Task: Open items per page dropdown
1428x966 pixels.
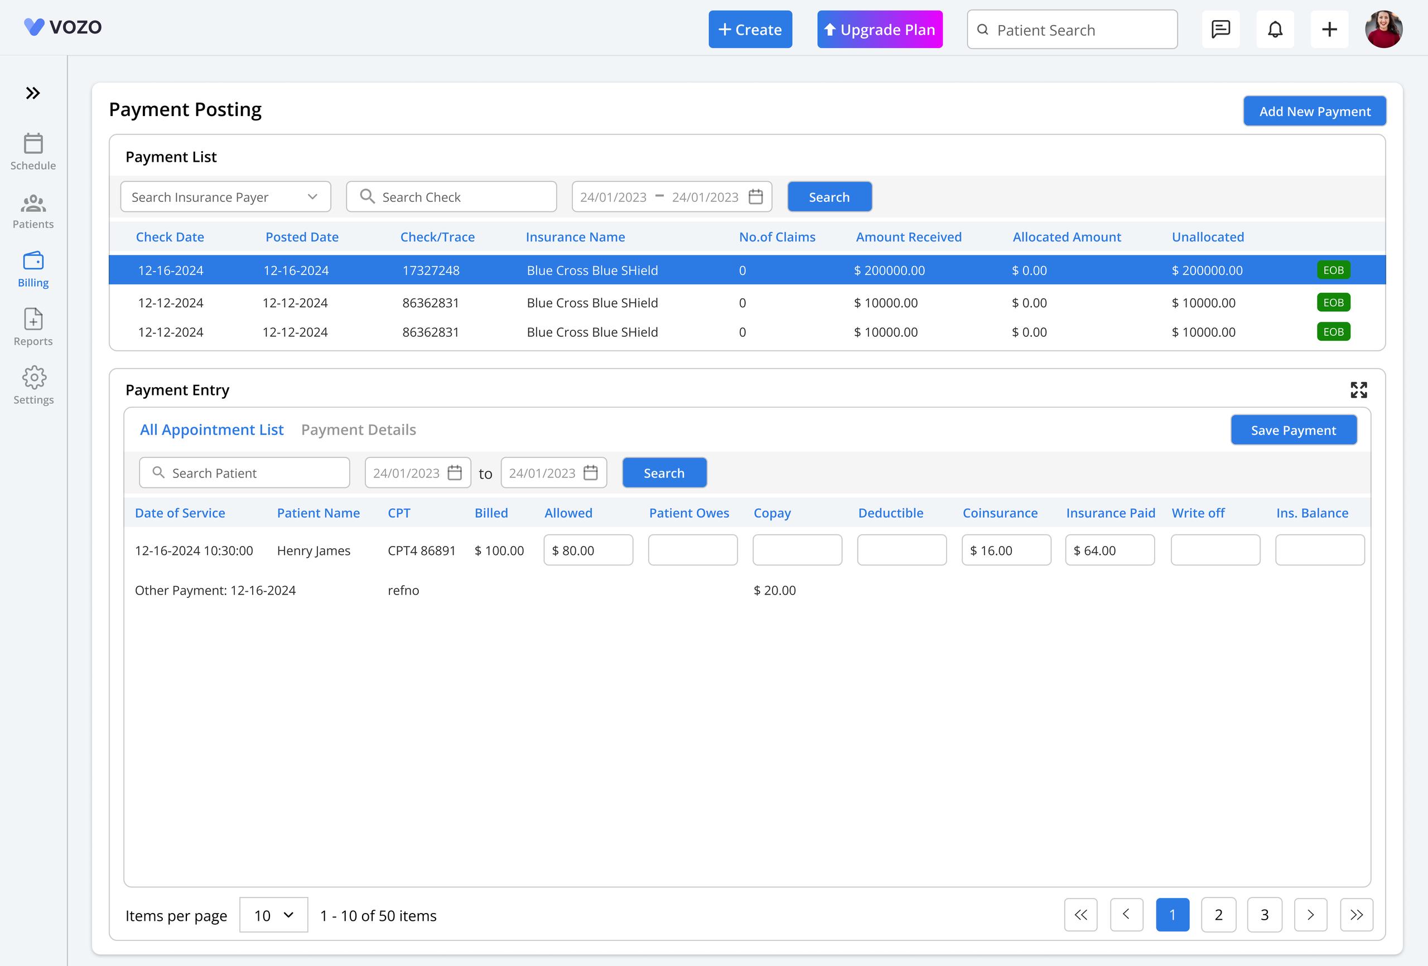Action: point(273,915)
